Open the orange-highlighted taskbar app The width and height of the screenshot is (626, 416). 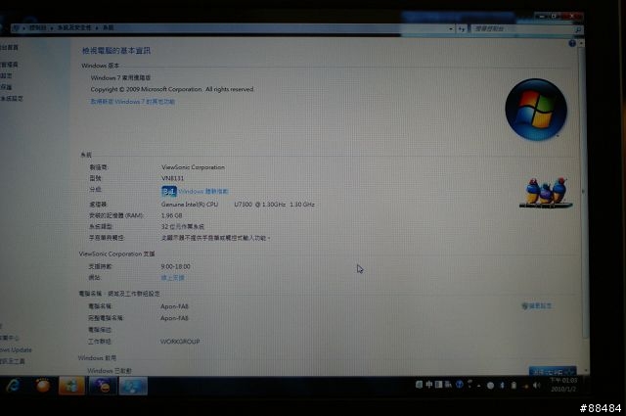click(71, 386)
